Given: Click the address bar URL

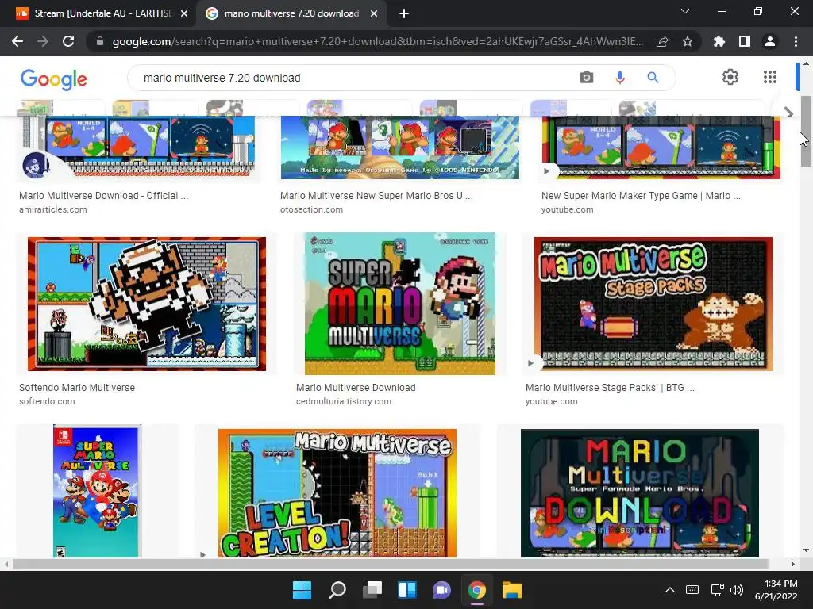Looking at the screenshot, I should 377,41.
